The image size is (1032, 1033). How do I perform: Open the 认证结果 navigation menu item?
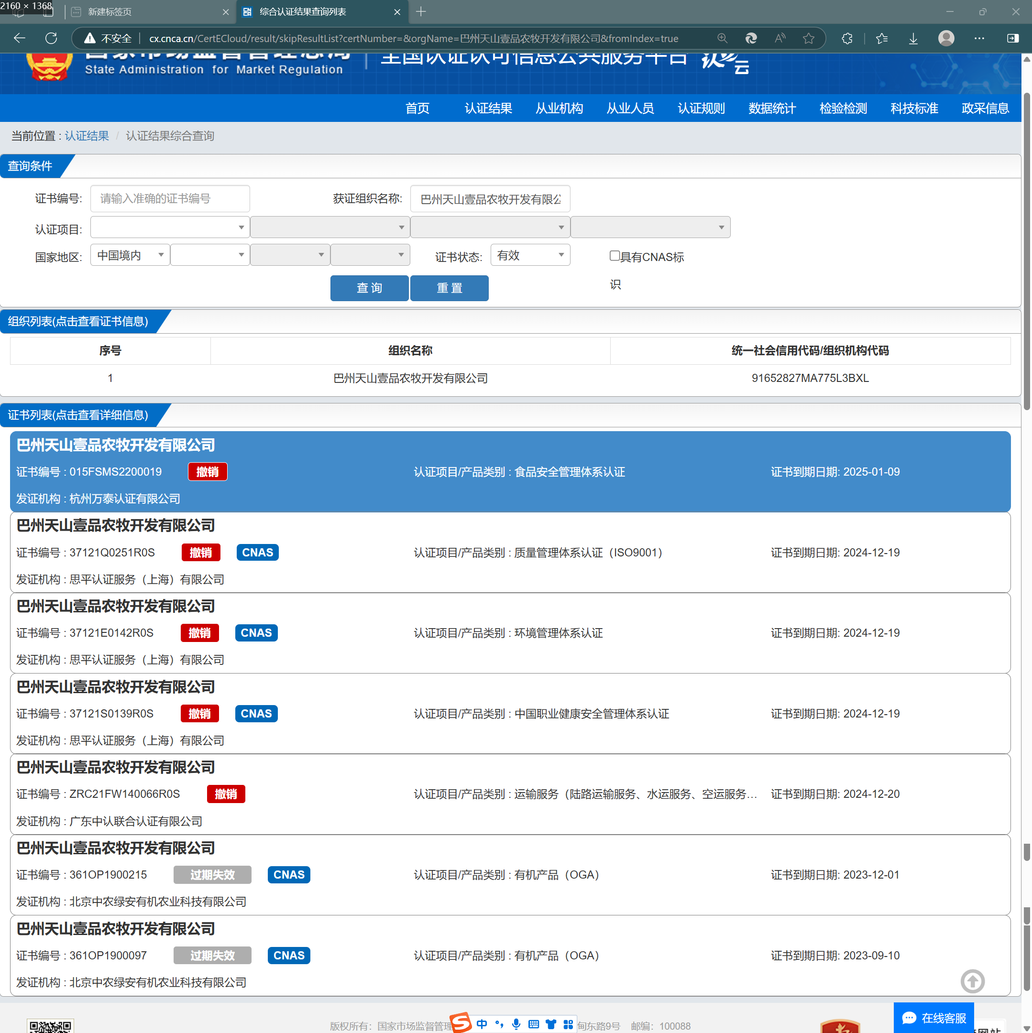click(488, 109)
